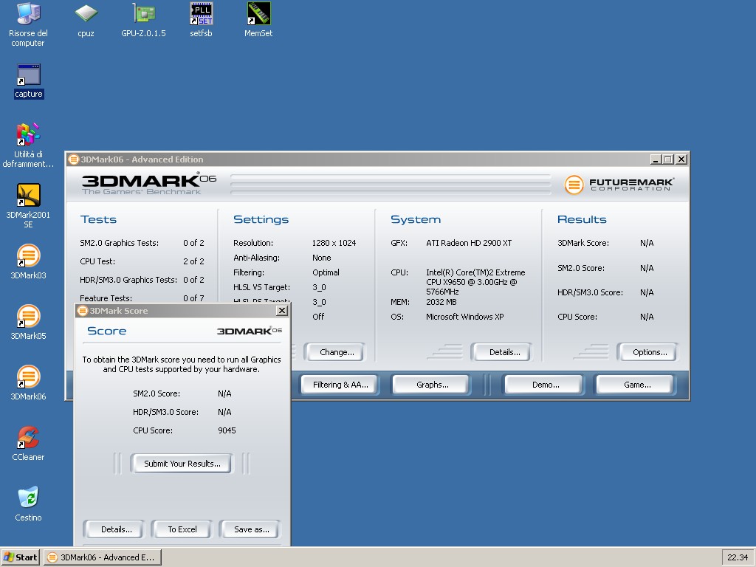Image resolution: width=756 pixels, height=567 pixels.
Task: Open the Windows Start menu
Action: click(x=21, y=557)
